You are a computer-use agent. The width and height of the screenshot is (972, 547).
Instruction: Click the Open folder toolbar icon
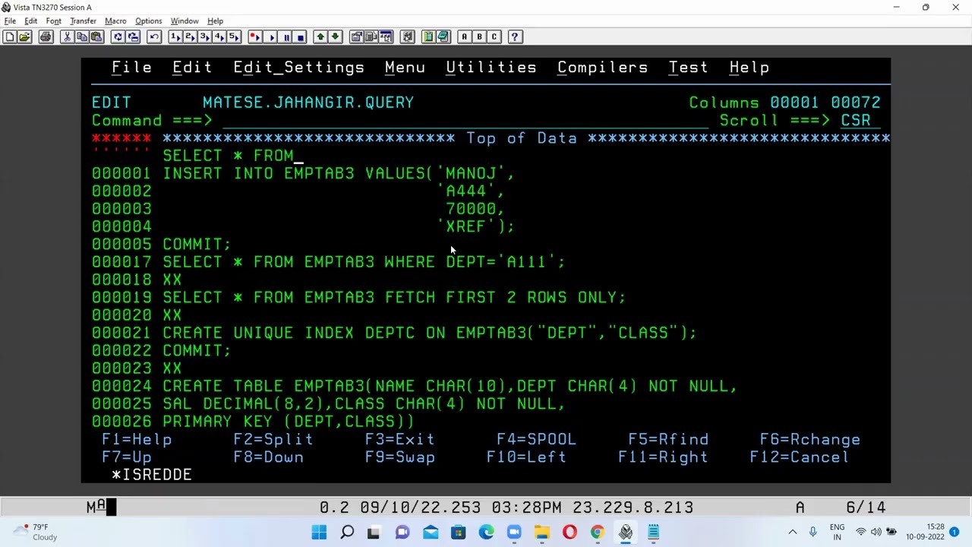(x=24, y=36)
